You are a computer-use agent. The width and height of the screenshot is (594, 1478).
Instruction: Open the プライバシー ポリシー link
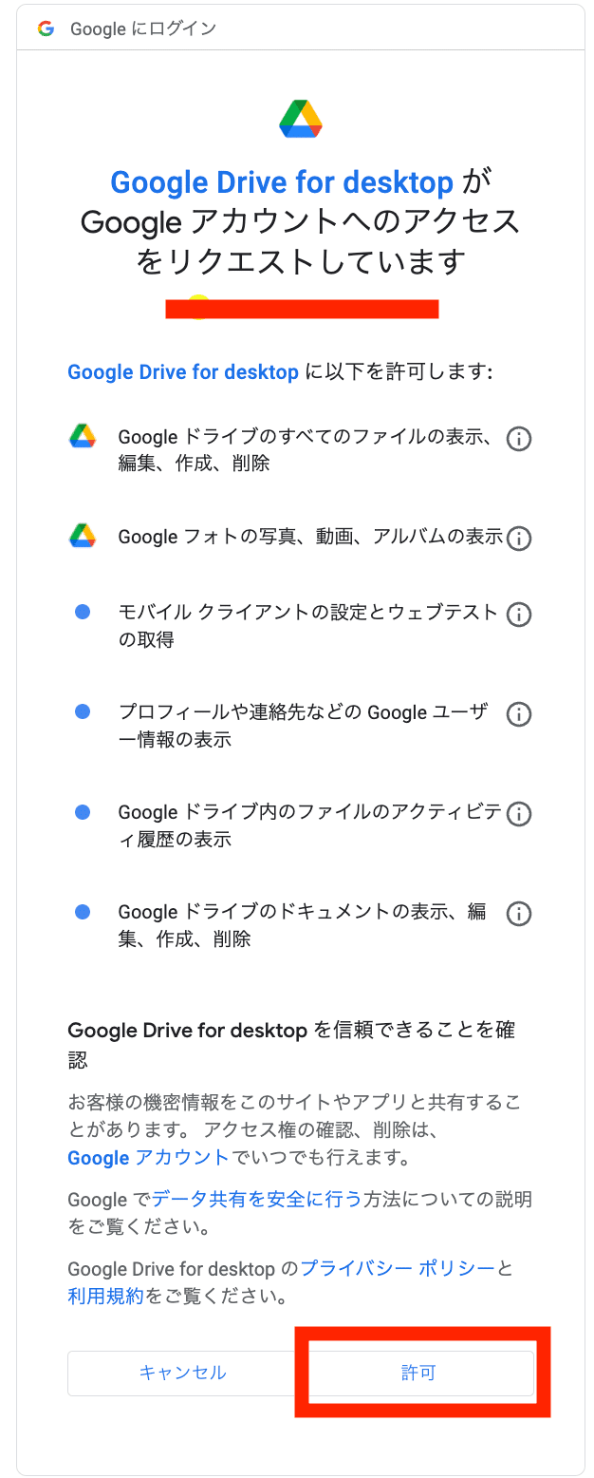[398, 1268]
